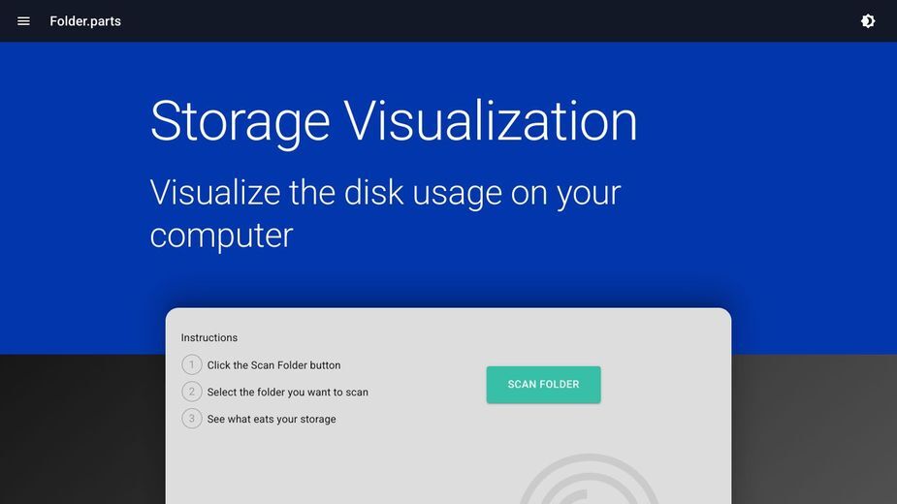This screenshot has height=504, width=897.
Task: Click the Storage Visualization headline
Action: [394, 121]
